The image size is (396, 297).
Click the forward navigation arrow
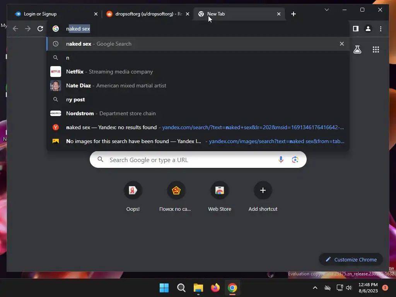tap(28, 29)
